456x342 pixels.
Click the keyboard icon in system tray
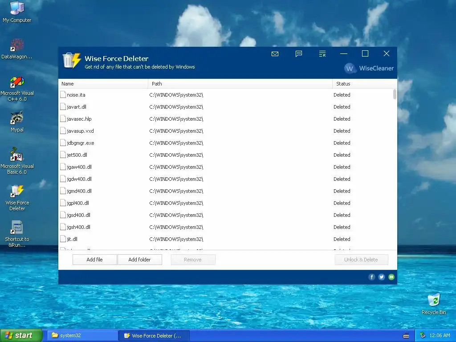[406, 336]
